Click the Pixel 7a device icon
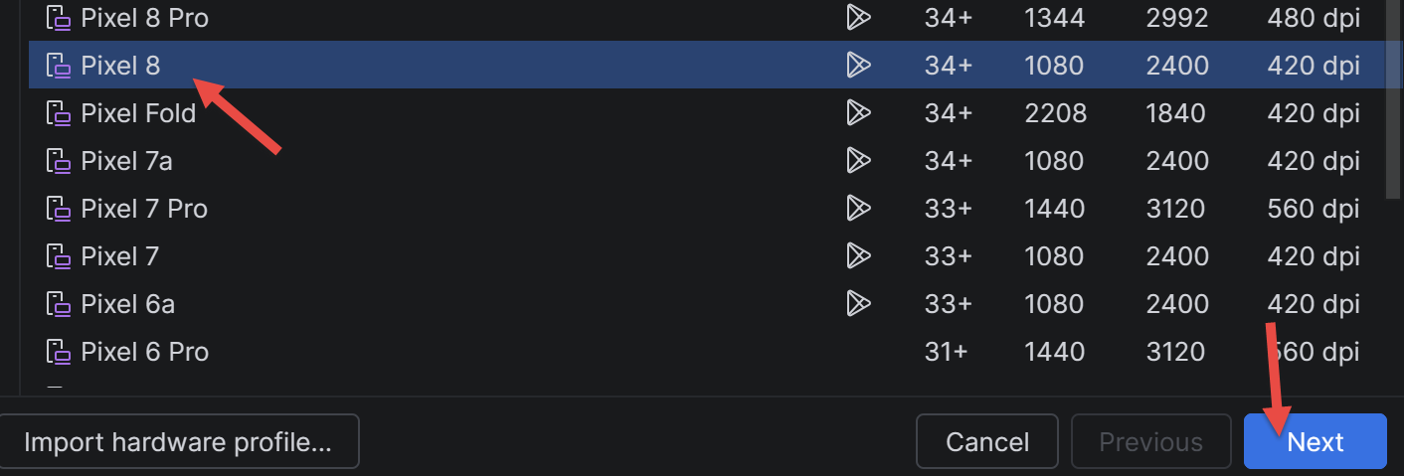Image resolution: width=1404 pixels, height=476 pixels. click(x=60, y=161)
